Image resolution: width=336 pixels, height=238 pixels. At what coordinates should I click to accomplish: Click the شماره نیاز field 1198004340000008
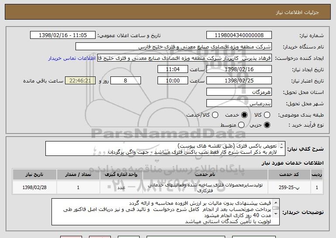coord(239,35)
